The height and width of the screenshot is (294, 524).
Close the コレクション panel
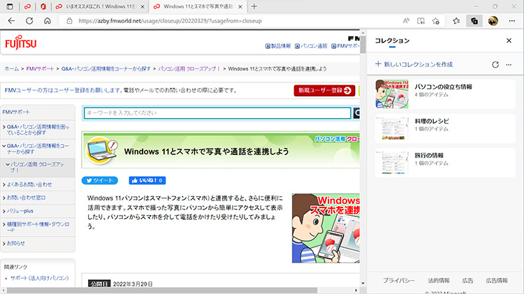click(x=509, y=41)
